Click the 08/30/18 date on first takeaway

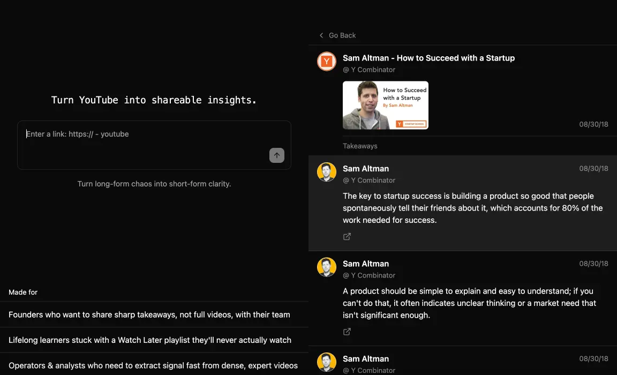pos(593,168)
